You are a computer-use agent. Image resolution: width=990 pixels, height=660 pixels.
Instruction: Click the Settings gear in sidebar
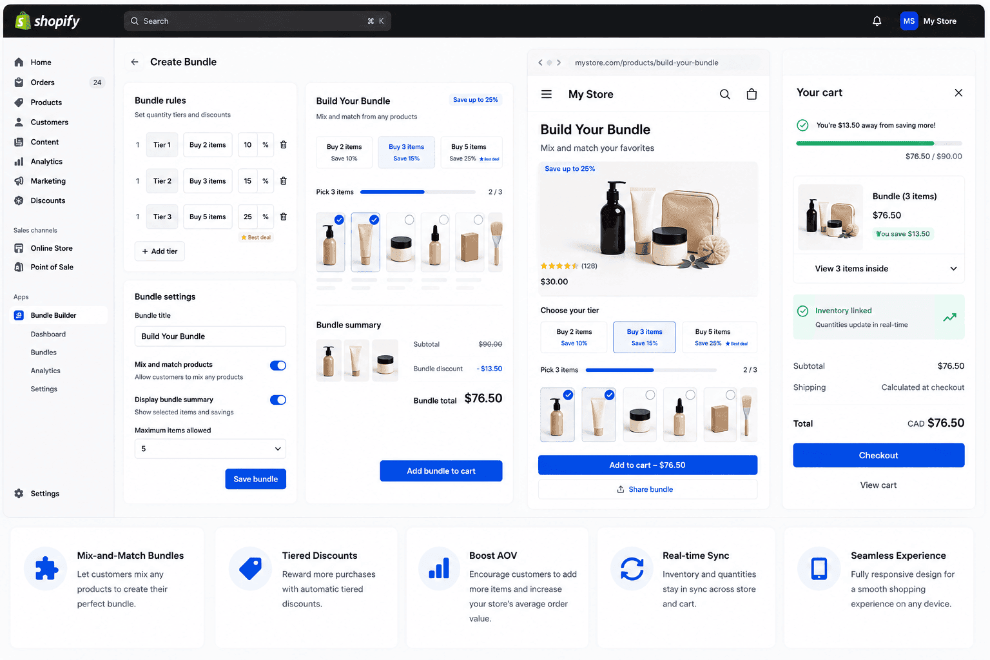tap(19, 494)
